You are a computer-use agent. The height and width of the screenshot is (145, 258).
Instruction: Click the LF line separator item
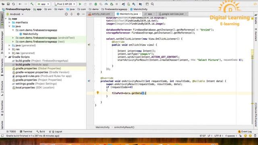point(210,136)
